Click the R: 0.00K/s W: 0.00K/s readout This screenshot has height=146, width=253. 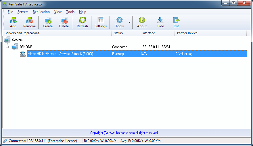pyautogui.click(x=100, y=141)
